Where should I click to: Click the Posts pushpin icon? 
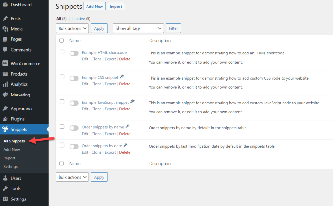click(x=5, y=18)
